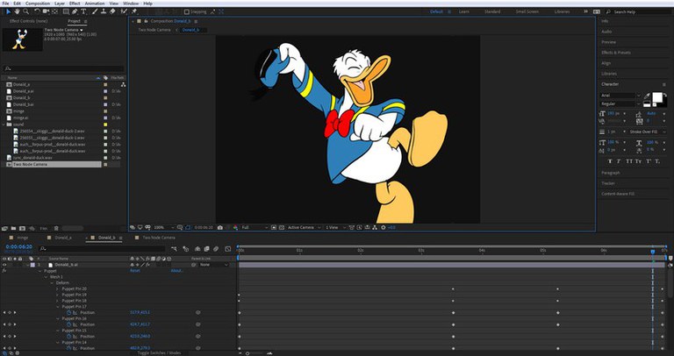This screenshot has width=674, height=356.
Task: Select zync_donald-duck.wav in Project panel
Action: 32,158
